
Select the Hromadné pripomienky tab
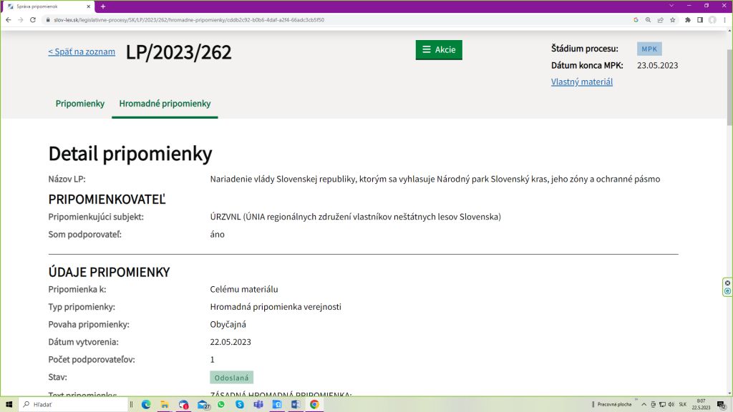tap(165, 104)
